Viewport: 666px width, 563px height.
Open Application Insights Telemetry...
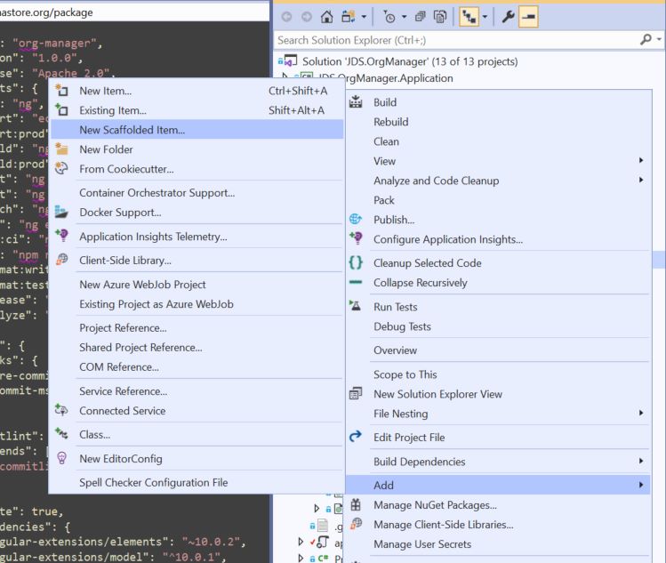197,237
